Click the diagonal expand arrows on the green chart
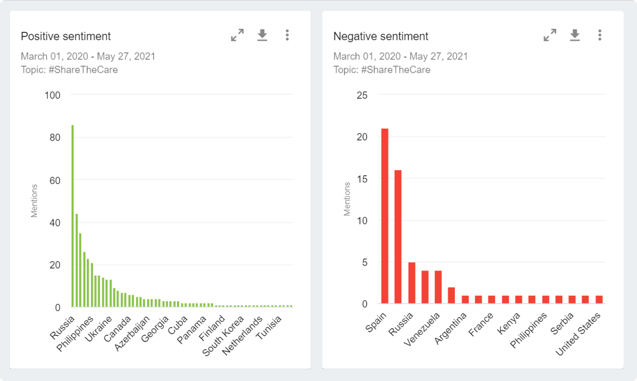 [237, 35]
